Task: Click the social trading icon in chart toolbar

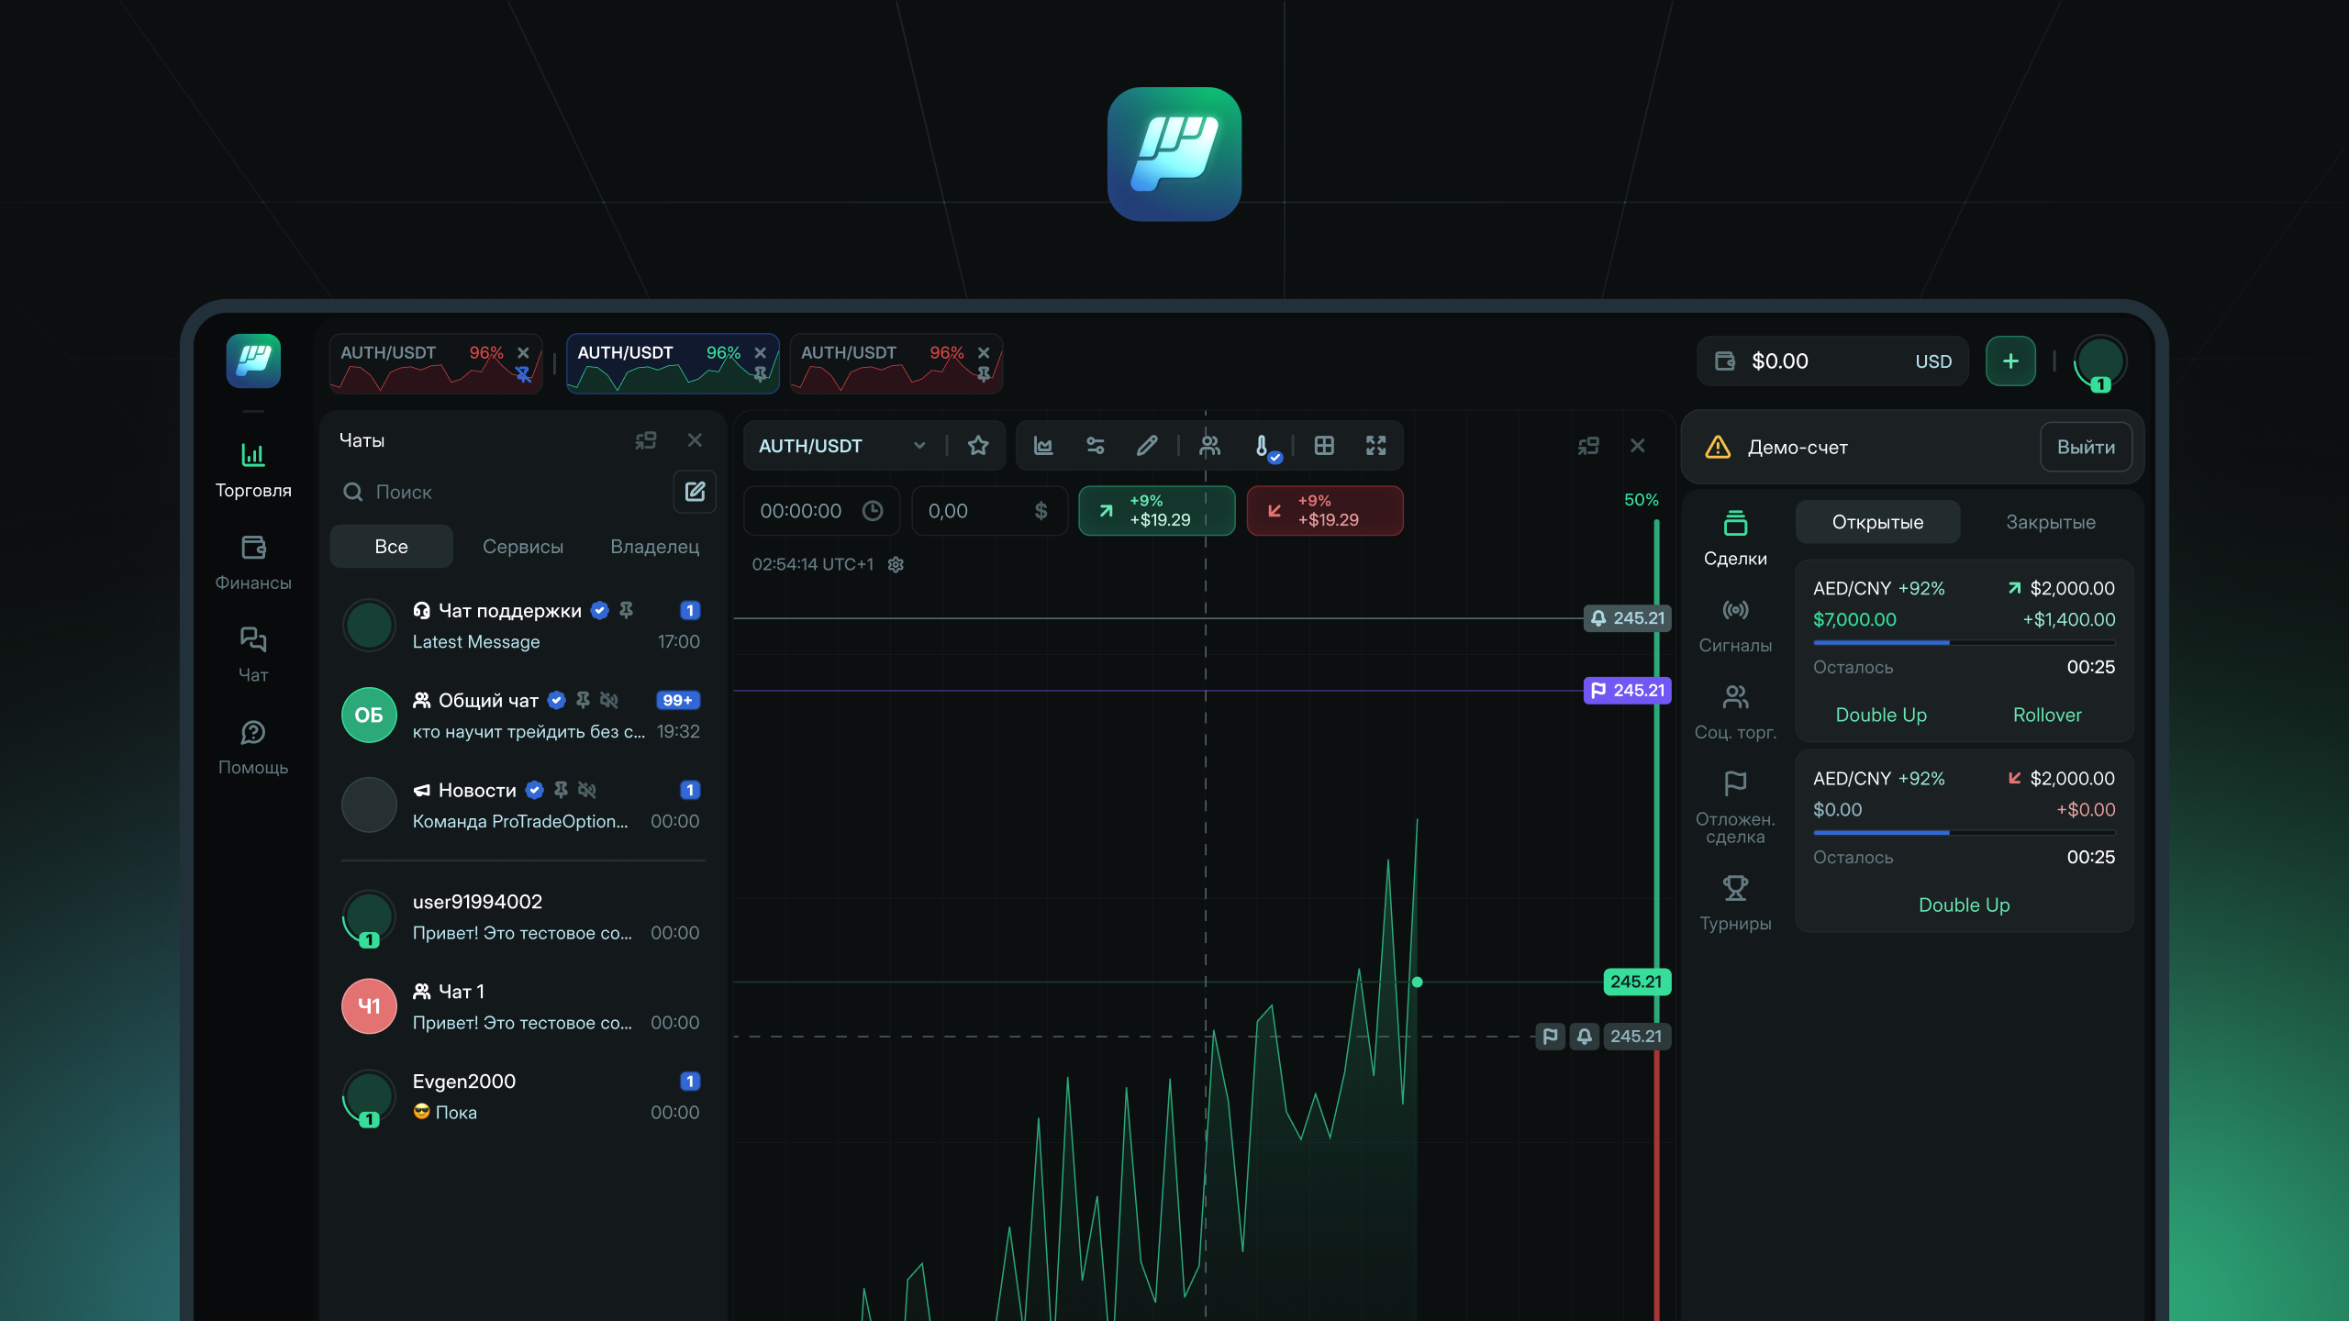Action: point(1208,446)
